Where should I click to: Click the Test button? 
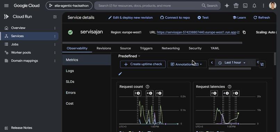click(x=203, y=18)
